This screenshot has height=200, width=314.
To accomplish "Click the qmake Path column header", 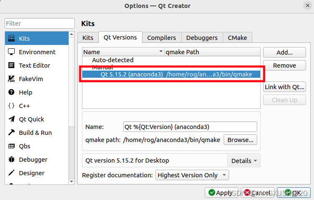I will click(x=212, y=52).
